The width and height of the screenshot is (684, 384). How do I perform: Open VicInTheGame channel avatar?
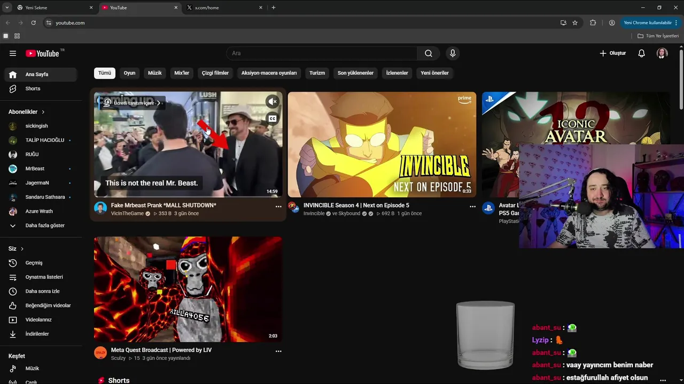(x=100, y=208)
